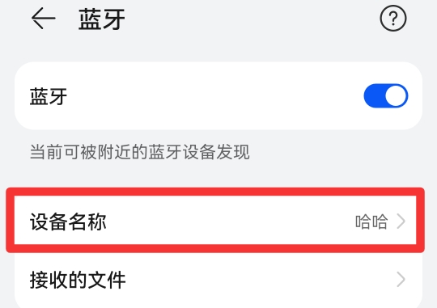This screenshot has width=437, height=308.
Task: Click the 设备名称 label text
Action: 68,222
